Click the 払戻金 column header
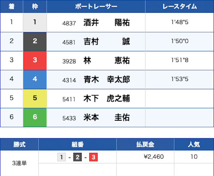Viewport: 214px width, 176px height. pos(145,144)
